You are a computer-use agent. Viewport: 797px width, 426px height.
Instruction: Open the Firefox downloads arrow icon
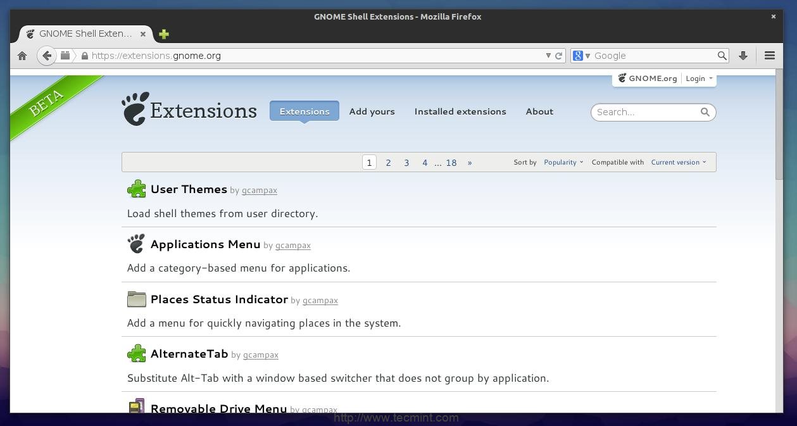pos(743,56)
